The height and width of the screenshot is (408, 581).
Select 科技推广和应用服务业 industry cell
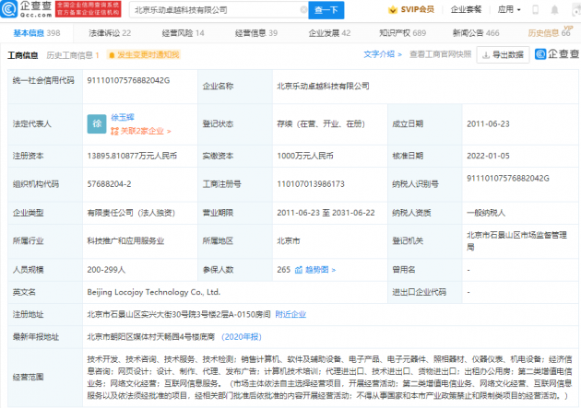[125, 241]
